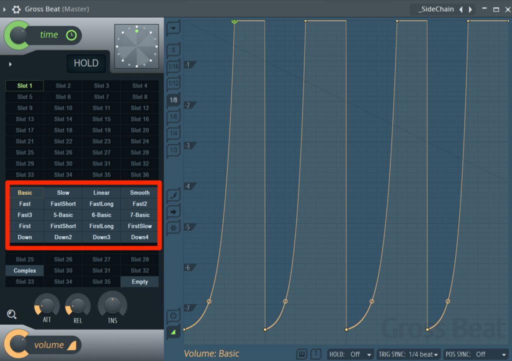Screen dimensions: 512x361
Task: Click the X button in the envelope toolbar
Action: coord(173,50)
